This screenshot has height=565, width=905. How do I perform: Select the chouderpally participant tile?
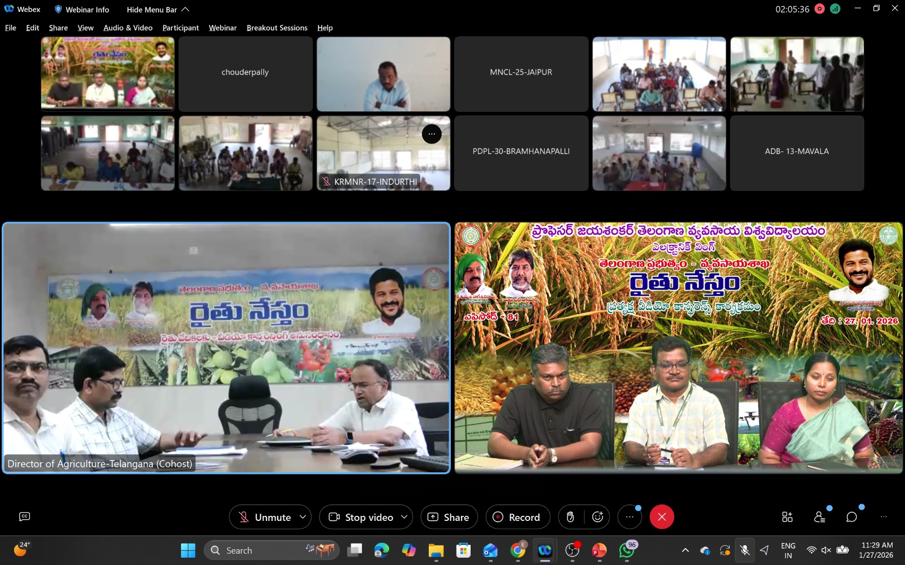coord(245,74)
